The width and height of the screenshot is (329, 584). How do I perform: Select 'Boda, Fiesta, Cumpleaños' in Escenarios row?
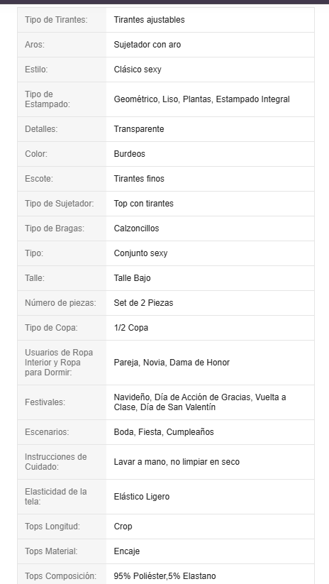[164, 432]
